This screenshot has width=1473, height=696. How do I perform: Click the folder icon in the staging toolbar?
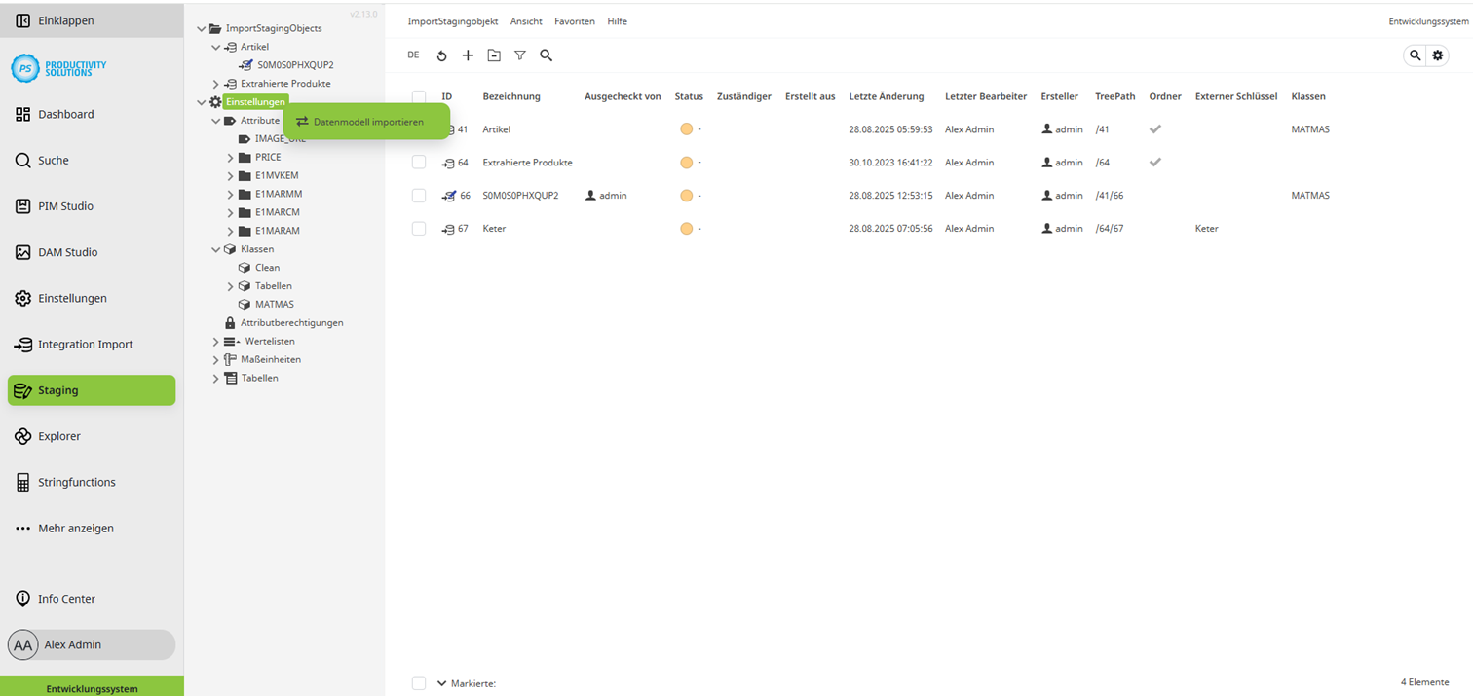[494, 55]
